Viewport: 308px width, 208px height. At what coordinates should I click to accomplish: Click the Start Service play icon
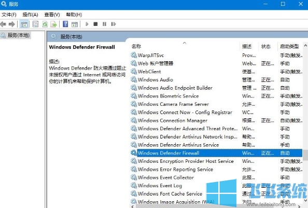click(87, 24)
